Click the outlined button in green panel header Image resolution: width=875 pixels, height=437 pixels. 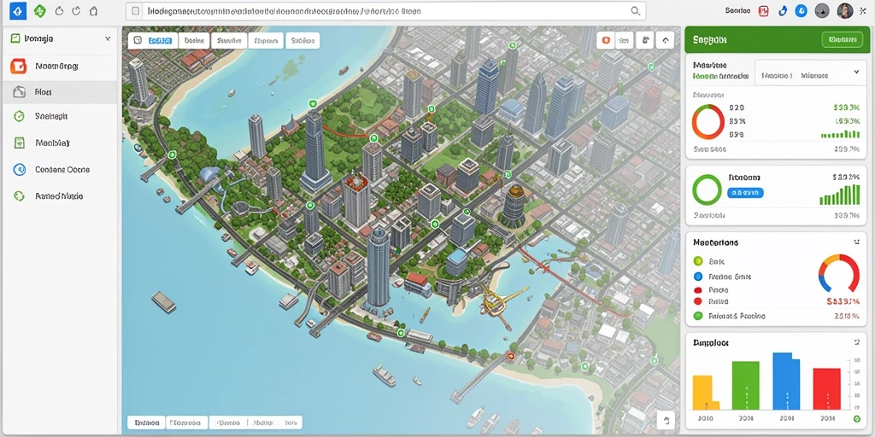tap(842, 39)
